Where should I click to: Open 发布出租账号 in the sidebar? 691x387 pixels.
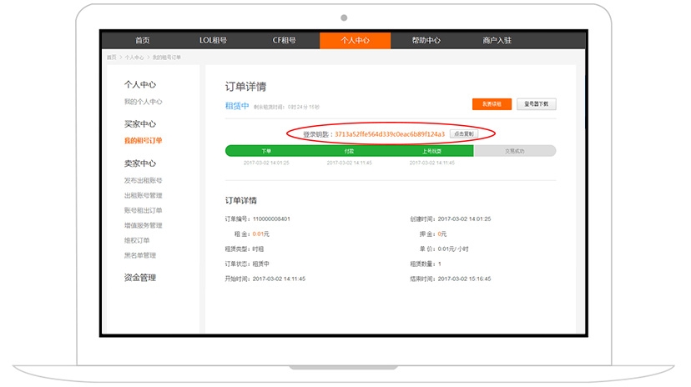pos(143,181)
